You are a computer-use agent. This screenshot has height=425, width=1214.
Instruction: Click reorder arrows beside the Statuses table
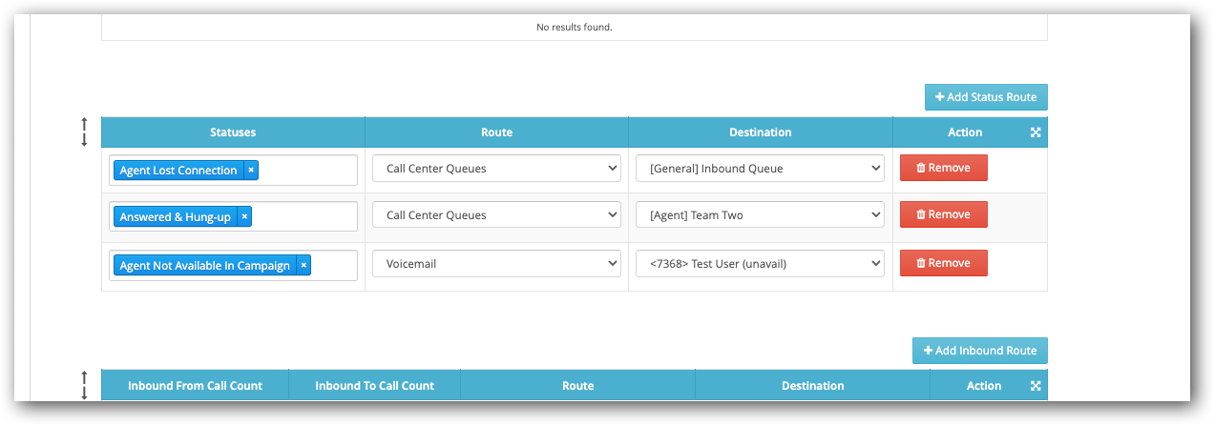[x=84, y=132]
